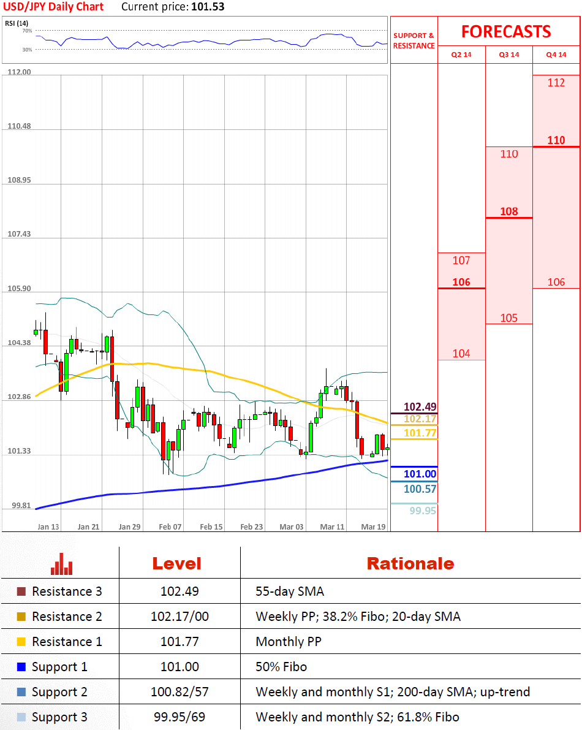Click the bold 108 target in Q3 forecast

pos(508,211)
